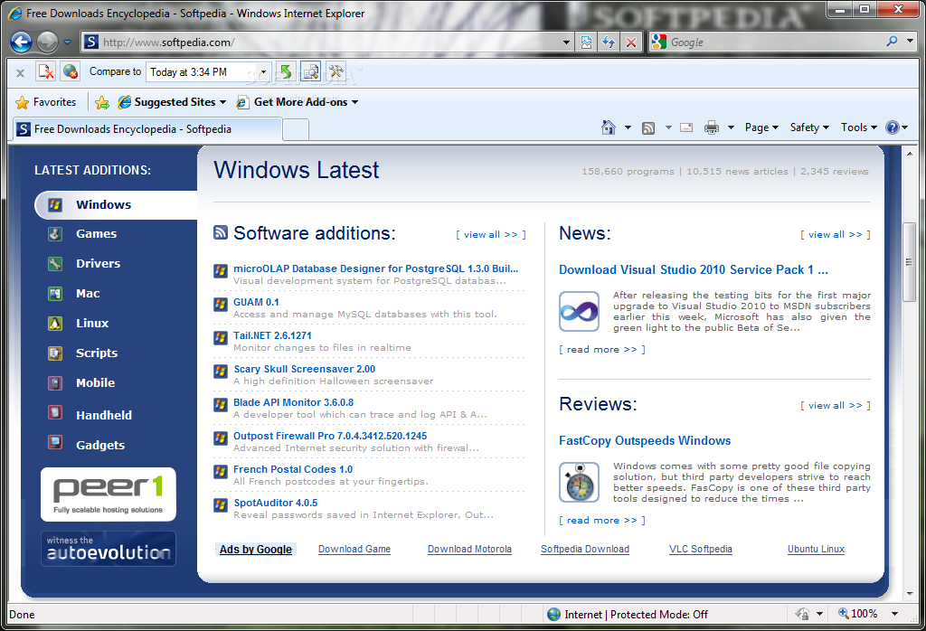Click the address bar URL field
926x631 pixels.
(x=329, y=42)
